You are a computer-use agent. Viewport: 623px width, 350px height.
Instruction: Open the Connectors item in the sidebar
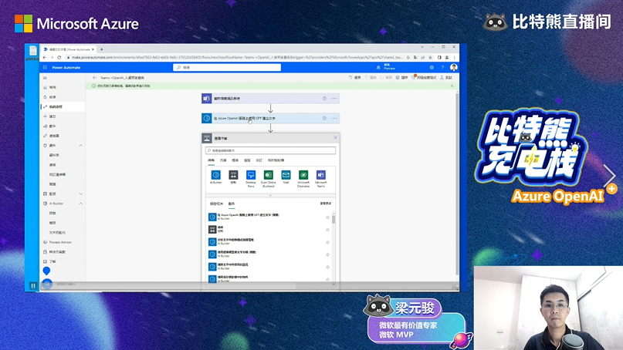pyautogui.click(x=52, y=136)
